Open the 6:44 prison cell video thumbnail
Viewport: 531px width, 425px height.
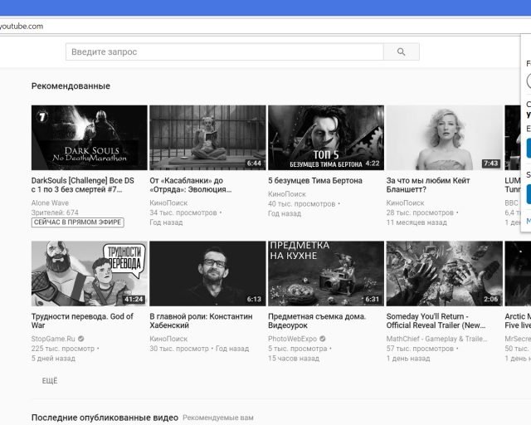point(207,138)
